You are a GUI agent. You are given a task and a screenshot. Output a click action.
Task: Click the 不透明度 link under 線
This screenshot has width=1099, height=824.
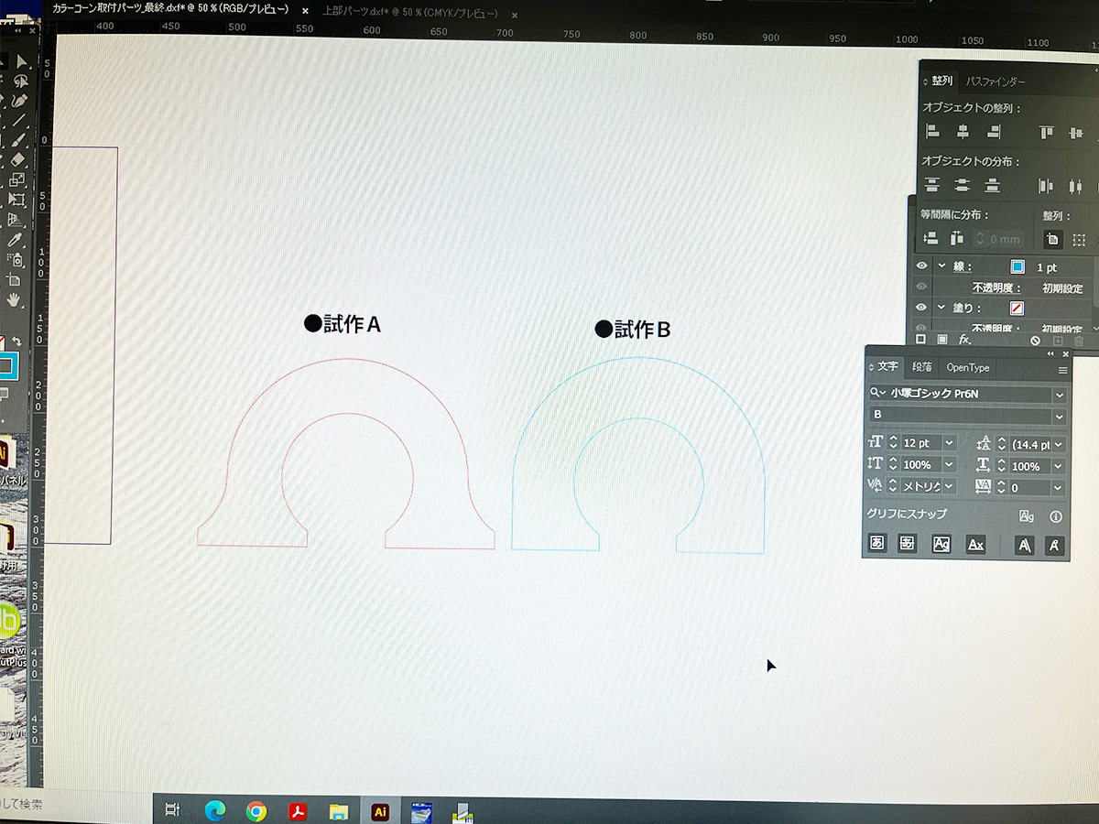(996, 288)
